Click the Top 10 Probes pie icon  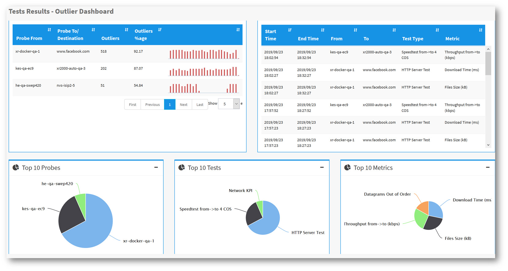[16, 167]
